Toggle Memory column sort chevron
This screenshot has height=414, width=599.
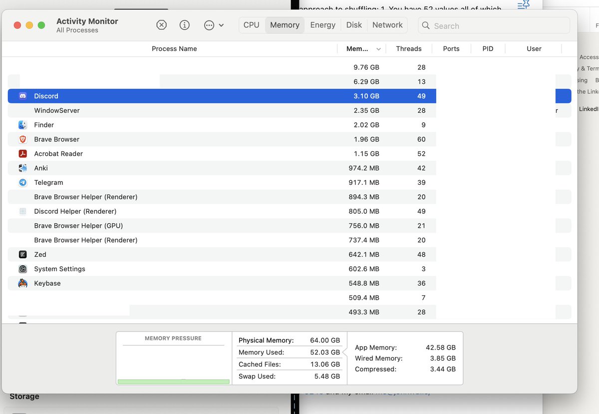point(378,49)
